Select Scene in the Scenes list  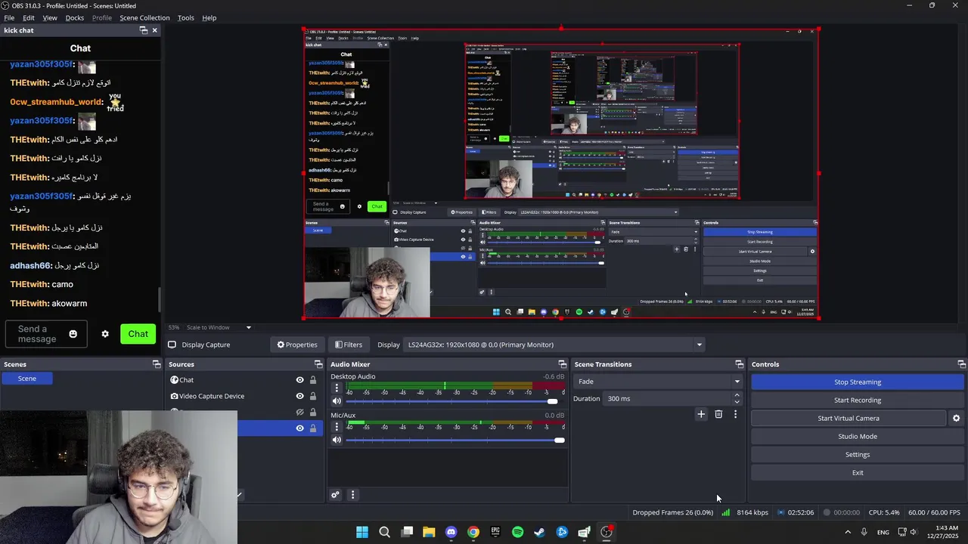26,379
